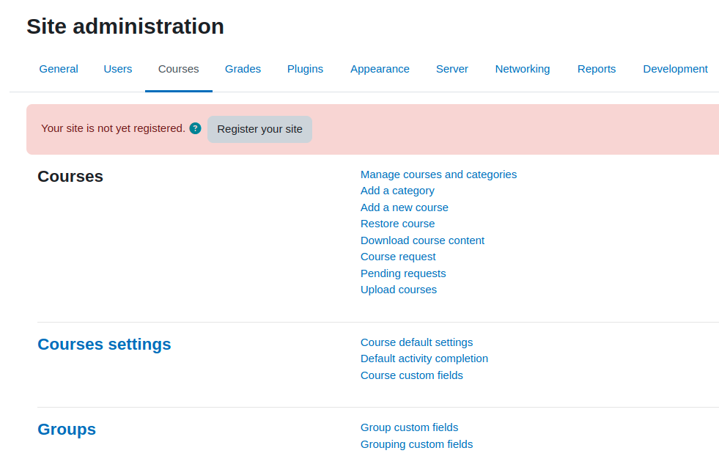Switch to the General tab
This screenshot has height=467, width=719.
point(59,69)
